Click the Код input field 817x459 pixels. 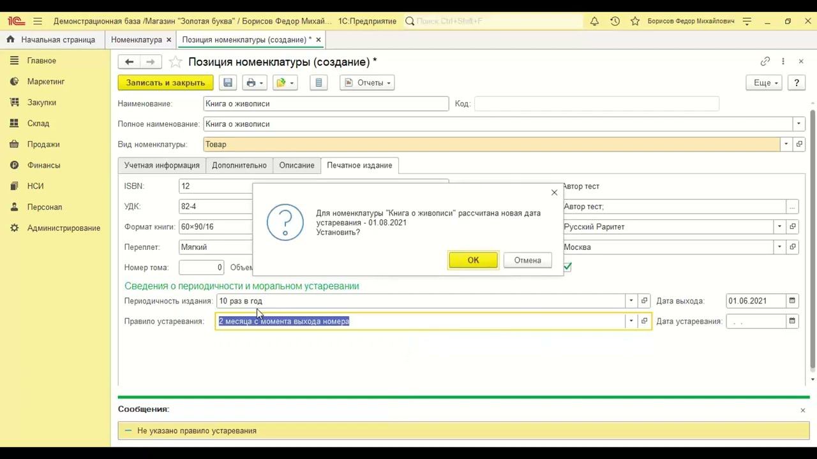[597, 104]
